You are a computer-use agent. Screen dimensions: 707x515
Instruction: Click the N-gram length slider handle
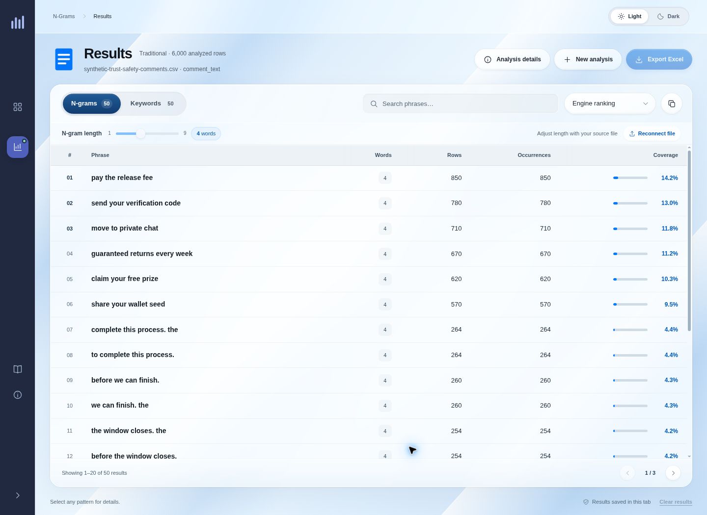click(x=141, y=133)
